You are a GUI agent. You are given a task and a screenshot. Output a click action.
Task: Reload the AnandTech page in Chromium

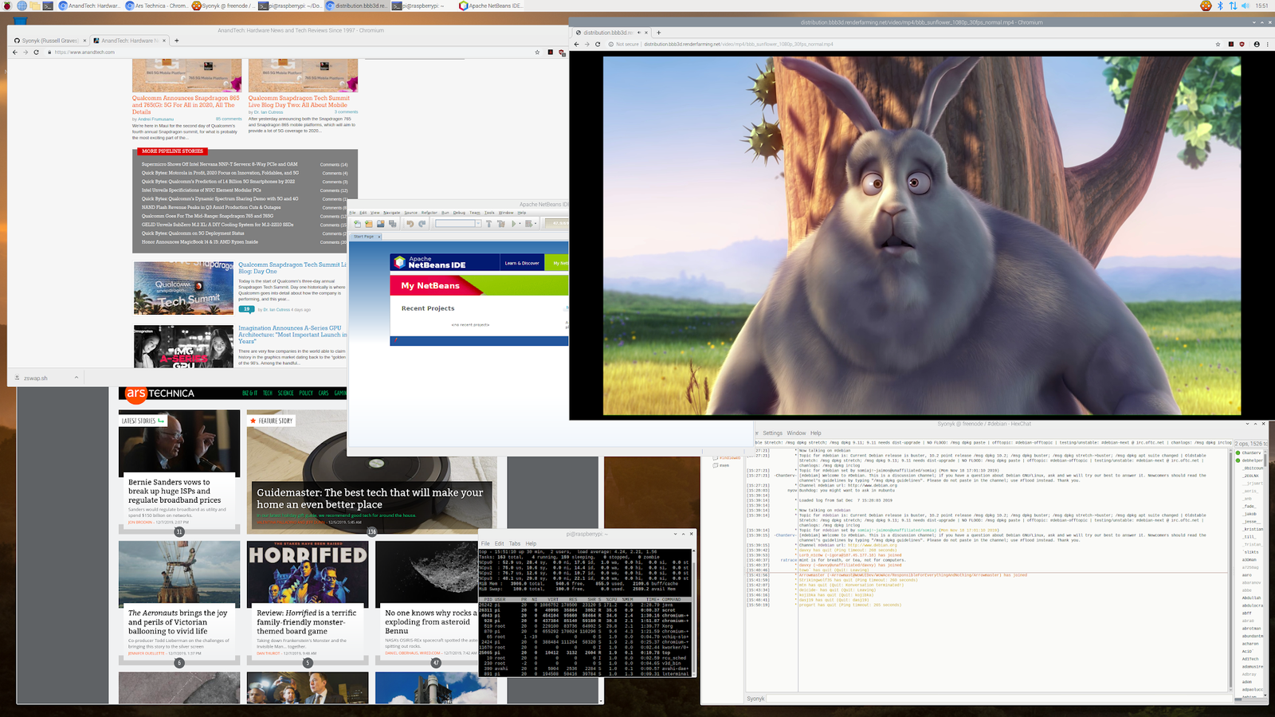(x=36, y=53)
